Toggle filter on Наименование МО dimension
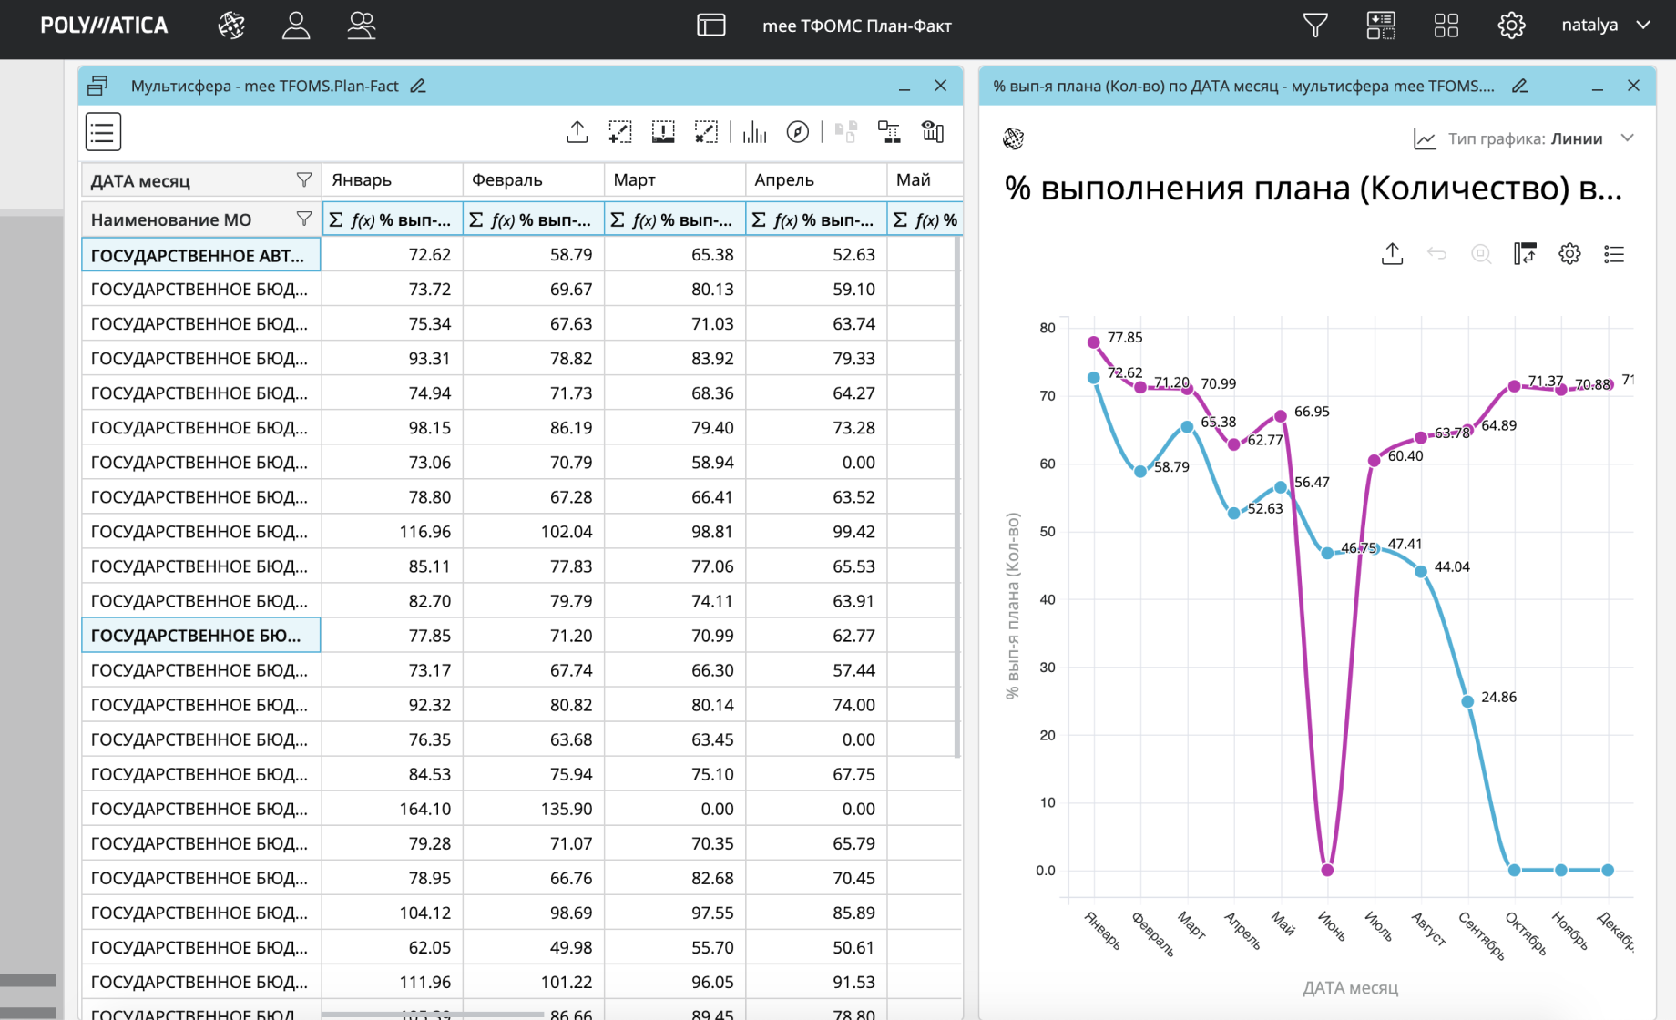The image size is (1676, 1020). coord(304,219)
